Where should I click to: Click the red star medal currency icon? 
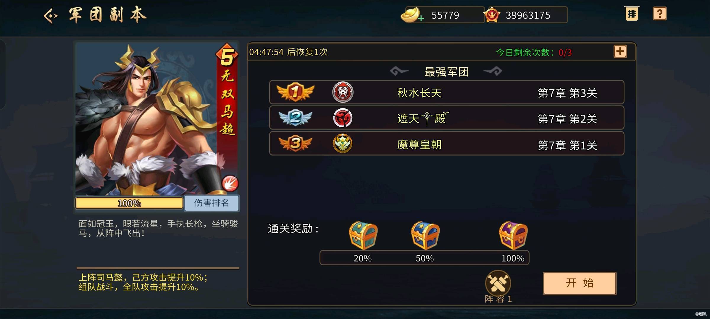(492, 15)
